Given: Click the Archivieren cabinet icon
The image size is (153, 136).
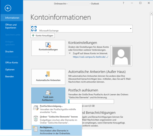Looking at the screenshot, I should 35,129.
